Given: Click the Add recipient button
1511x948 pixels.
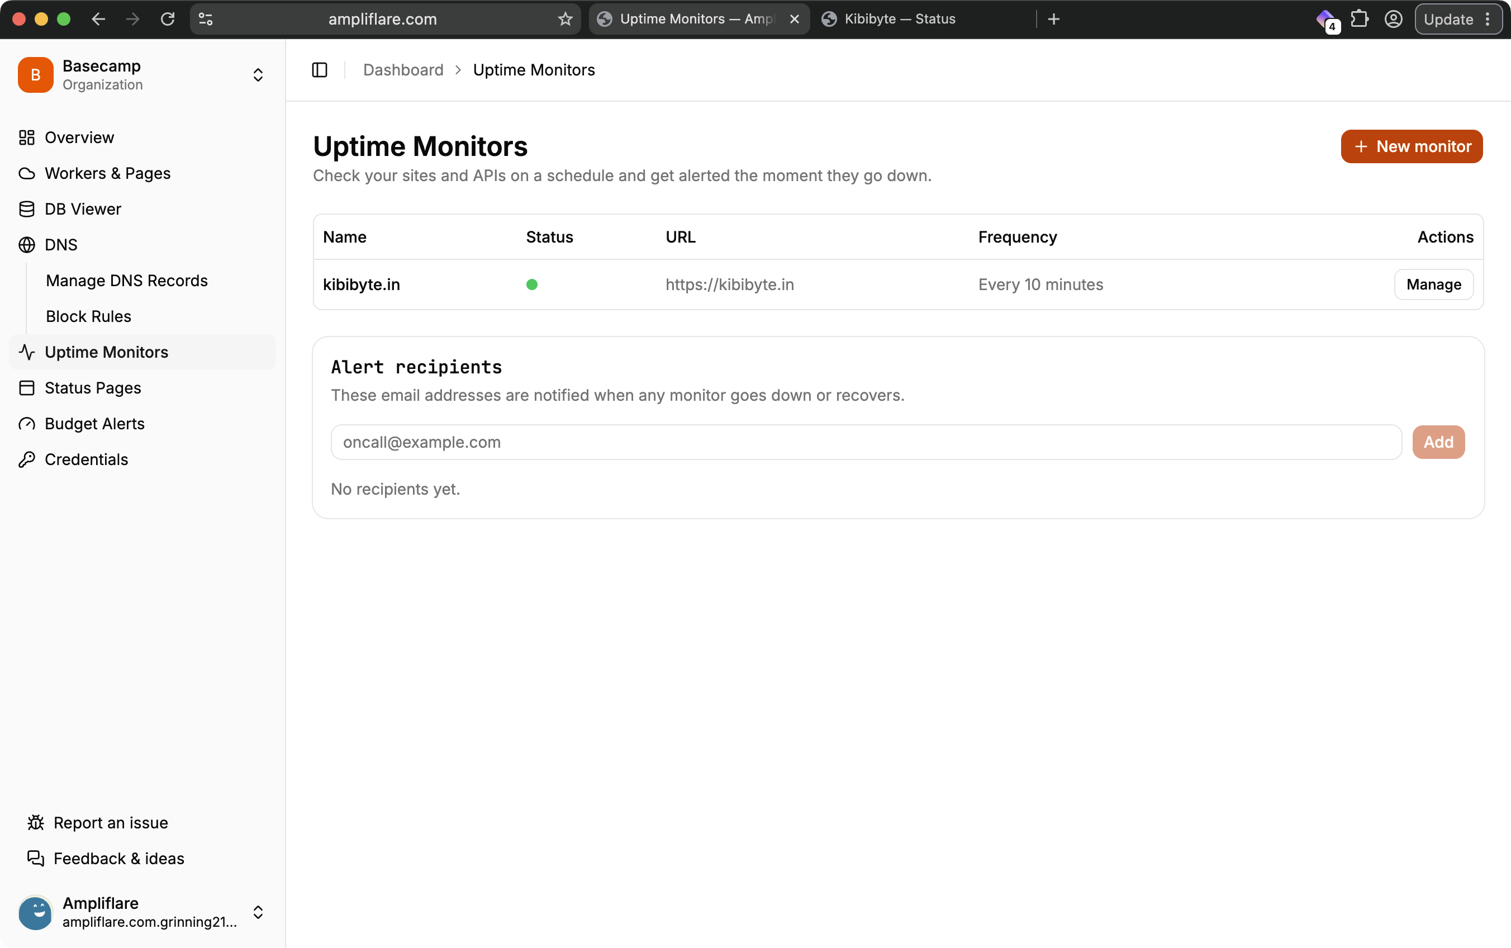Looking at the screenshot, I should point(1438,442).
